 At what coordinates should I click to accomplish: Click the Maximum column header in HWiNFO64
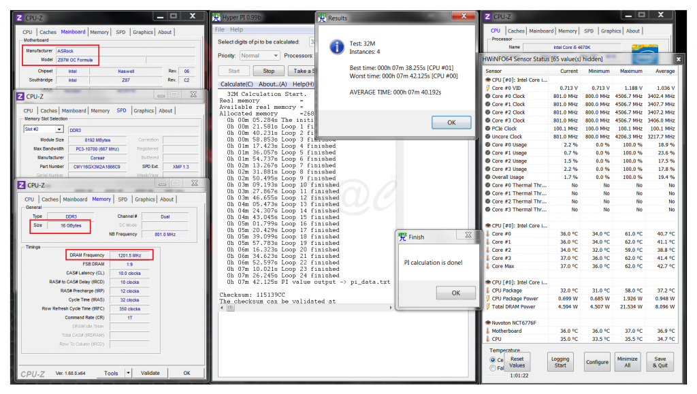[631, 71]
